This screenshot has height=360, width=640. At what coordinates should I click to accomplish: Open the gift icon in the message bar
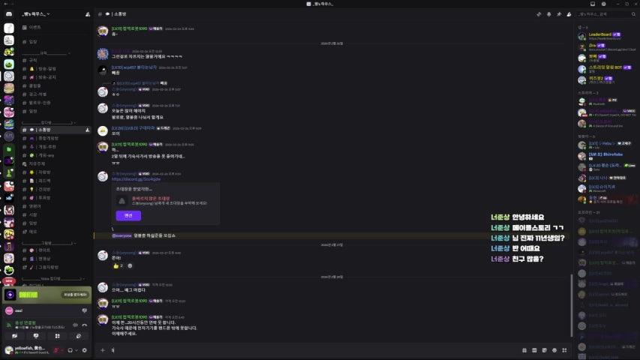tap(524, 350)
